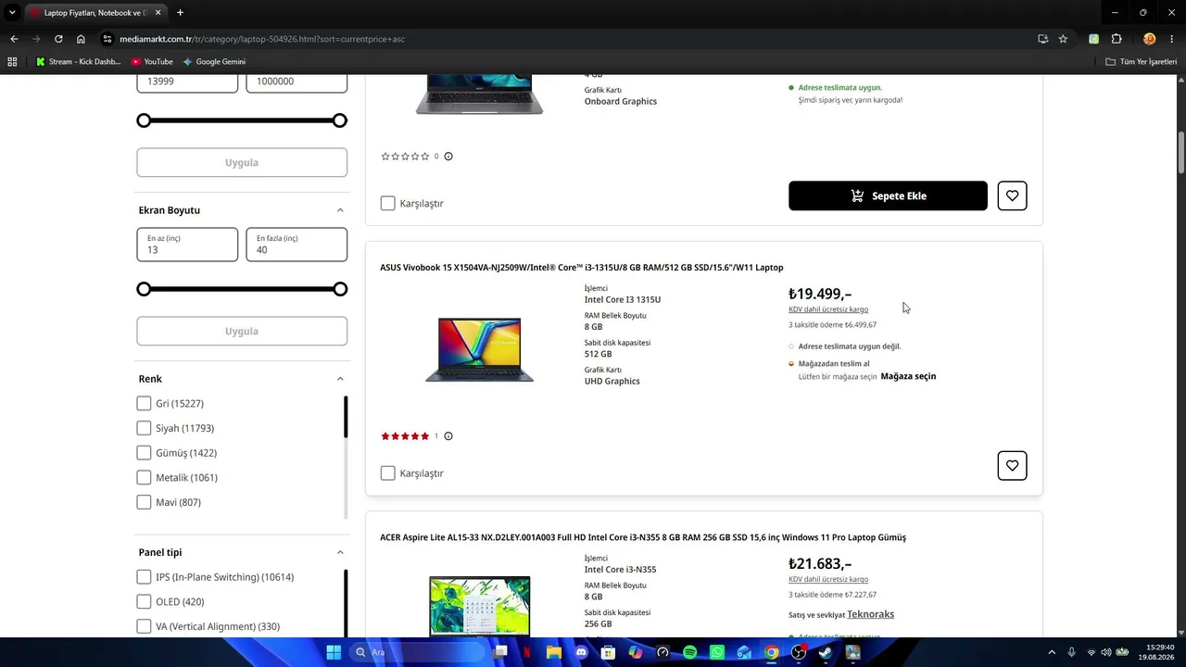Collapse the Panel tipi filter section

[340, 552]
